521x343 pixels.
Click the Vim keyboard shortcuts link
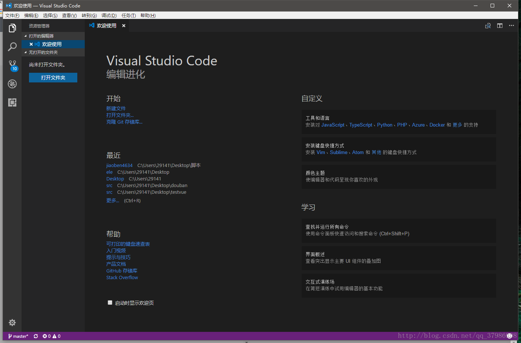321,152
